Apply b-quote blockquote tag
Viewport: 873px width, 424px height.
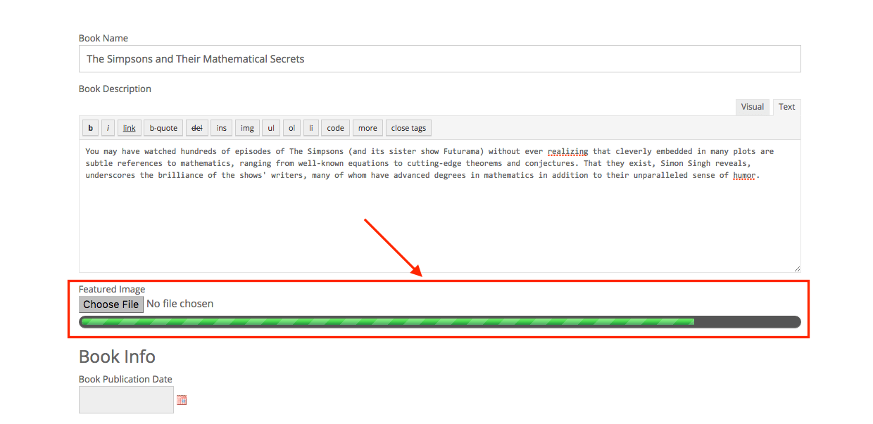[x=163, y=128]
